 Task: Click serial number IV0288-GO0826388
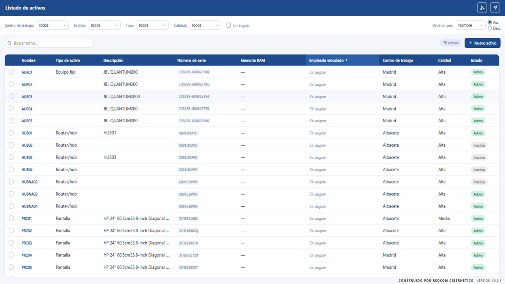pos(194,72)
